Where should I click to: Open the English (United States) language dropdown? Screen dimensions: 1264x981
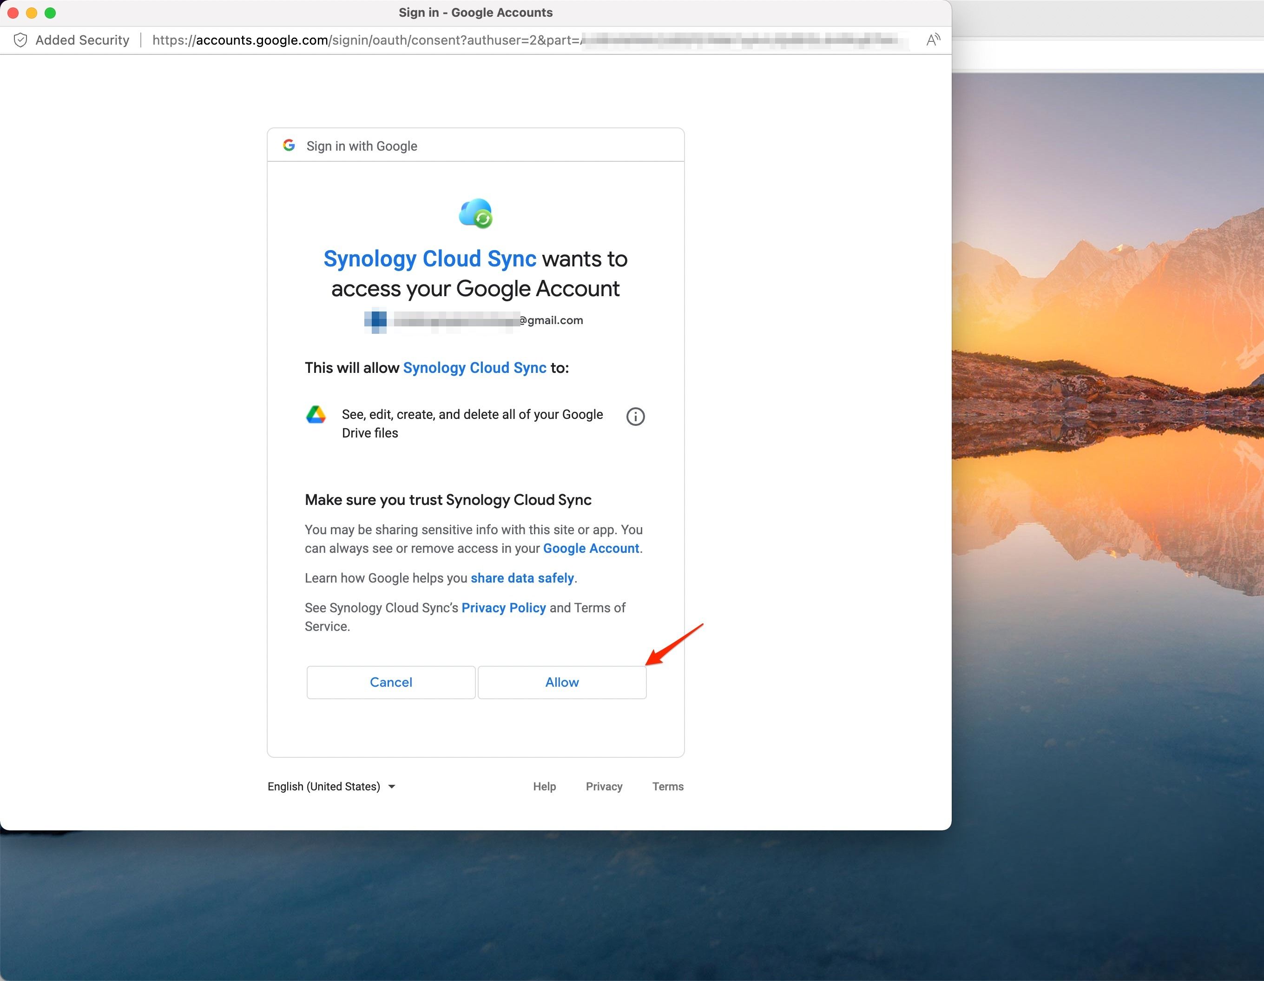(x=324, y=786)
